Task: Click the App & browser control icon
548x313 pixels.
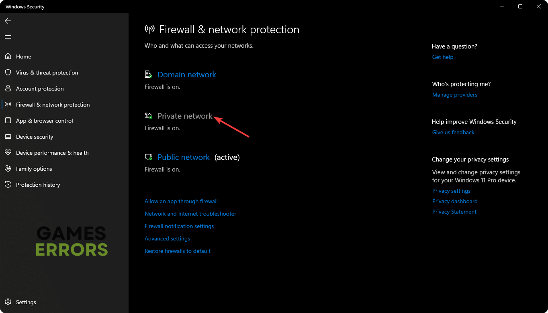Action: (8, 121)
